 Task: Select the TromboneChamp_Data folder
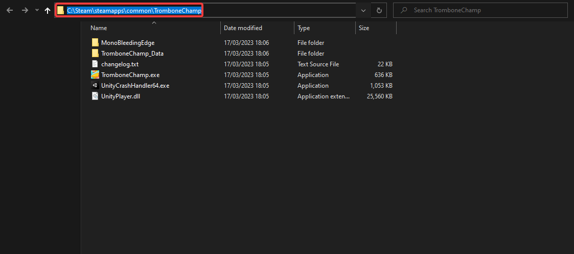[132, 54]
